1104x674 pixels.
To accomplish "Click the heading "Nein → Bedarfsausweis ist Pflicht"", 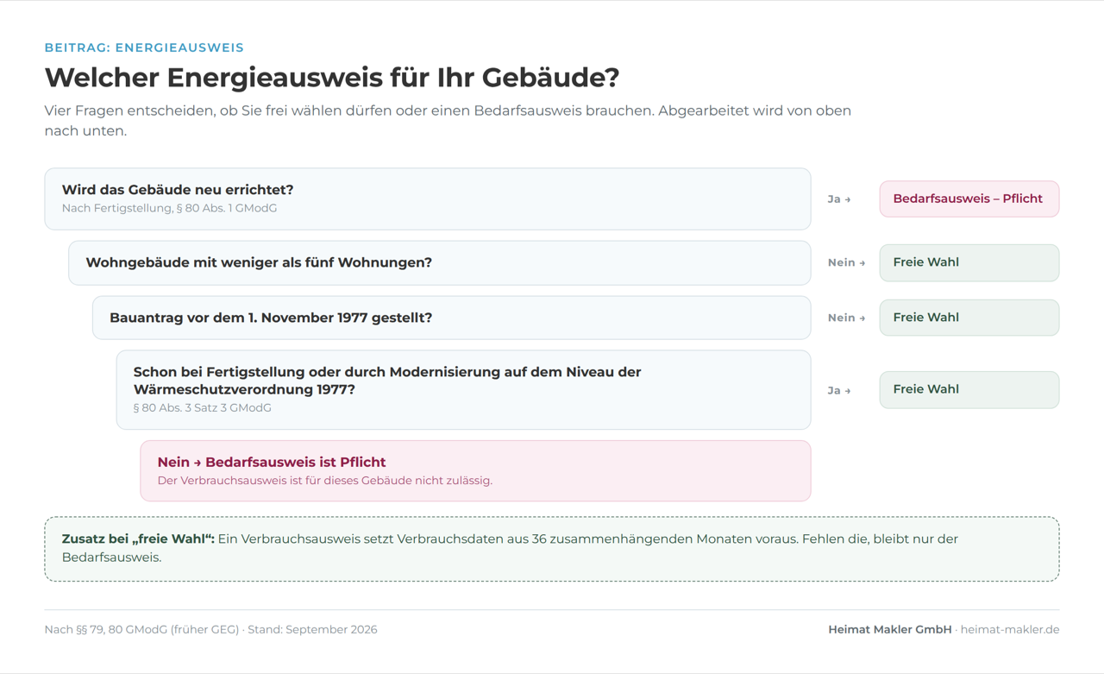I will 272,463.
